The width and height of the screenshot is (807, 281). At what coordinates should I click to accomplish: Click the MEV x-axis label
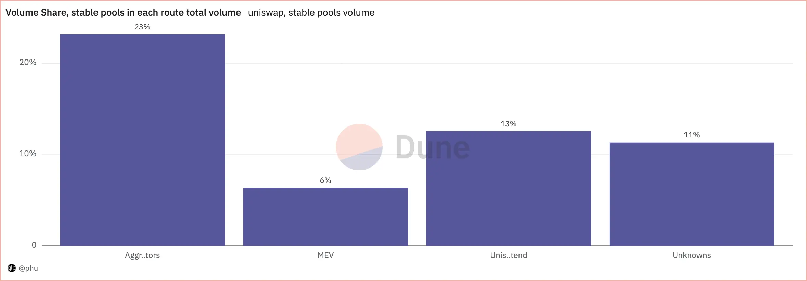[x=325, y=255]
